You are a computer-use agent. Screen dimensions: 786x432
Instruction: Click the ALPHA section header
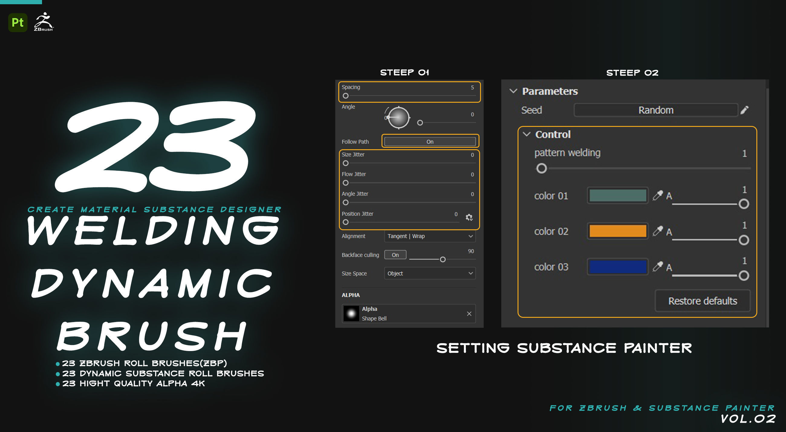351,295
